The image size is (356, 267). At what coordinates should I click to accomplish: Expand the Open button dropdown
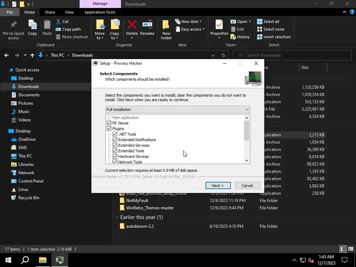(x=250, y=22)
